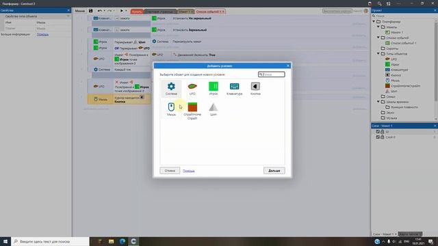Select the Спрайтпочв Спрайт object in dialog
The image size is (438, 246).
(192, 111)
